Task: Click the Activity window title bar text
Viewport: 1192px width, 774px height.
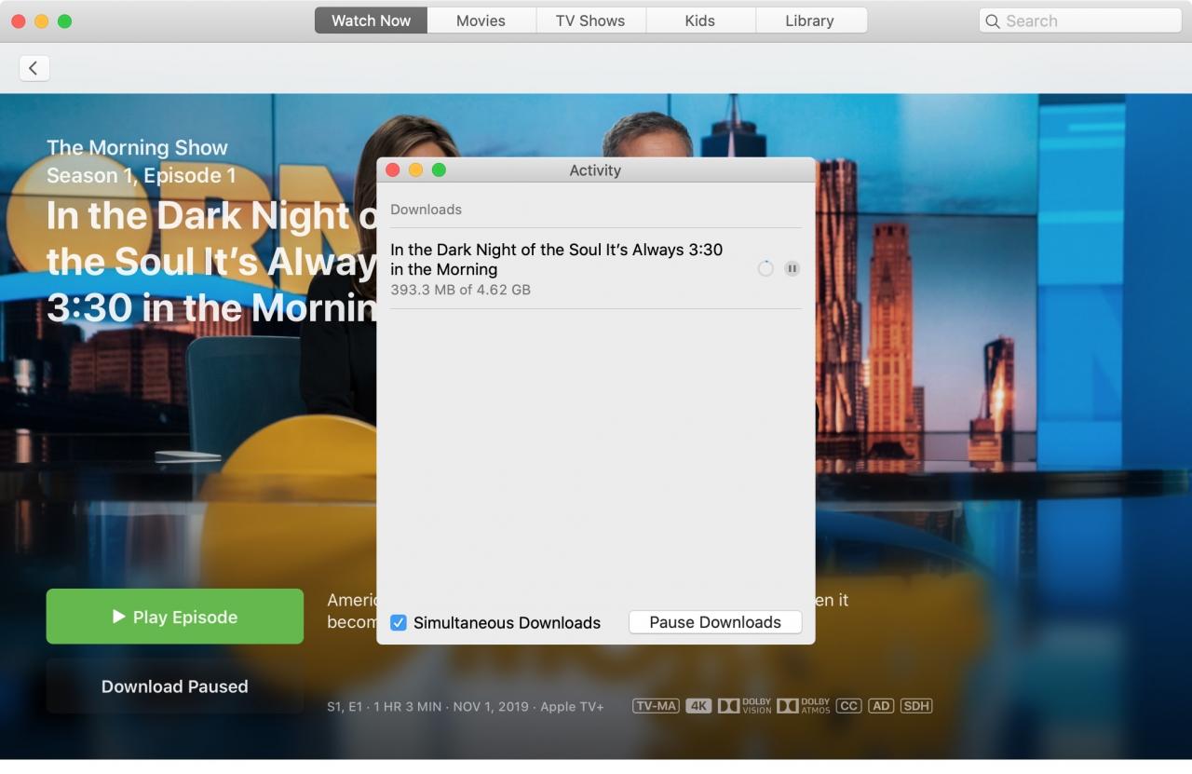Action: click(595, 170)
